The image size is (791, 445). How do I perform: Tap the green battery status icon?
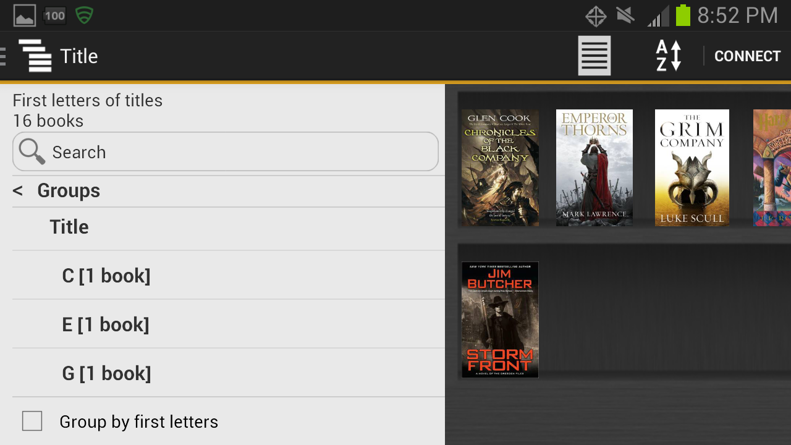click(683, 15)
